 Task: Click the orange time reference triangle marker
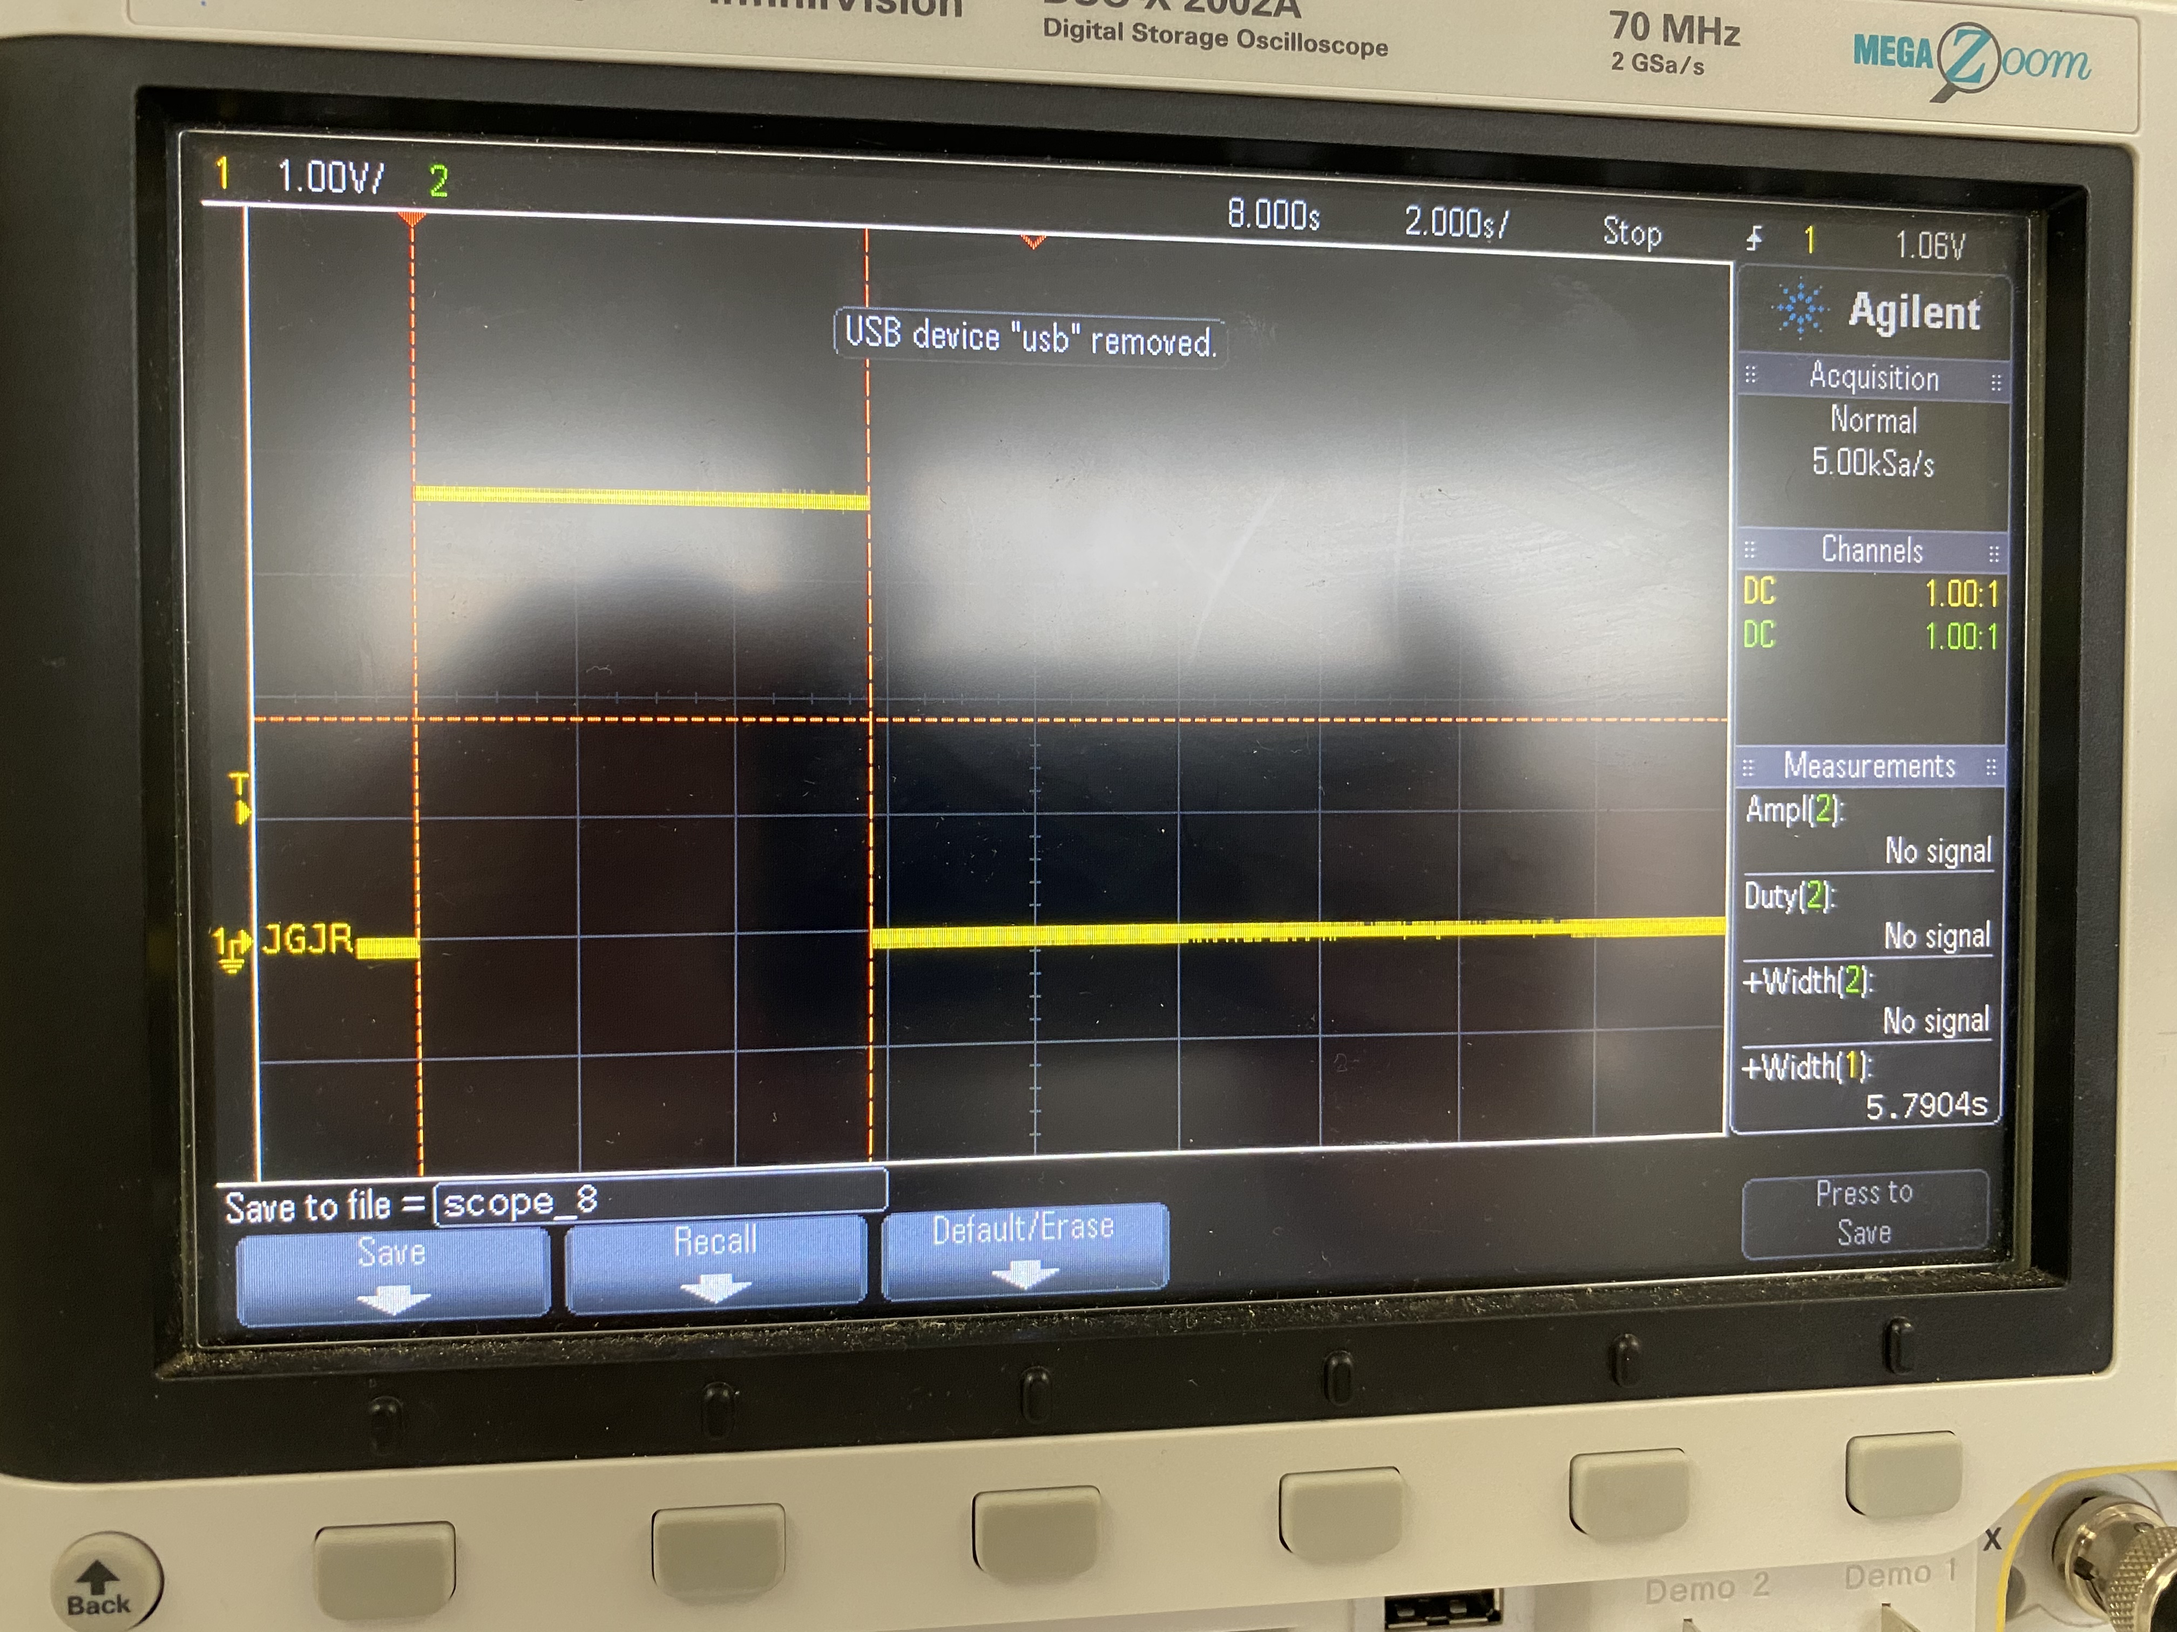pos(1032,241)
